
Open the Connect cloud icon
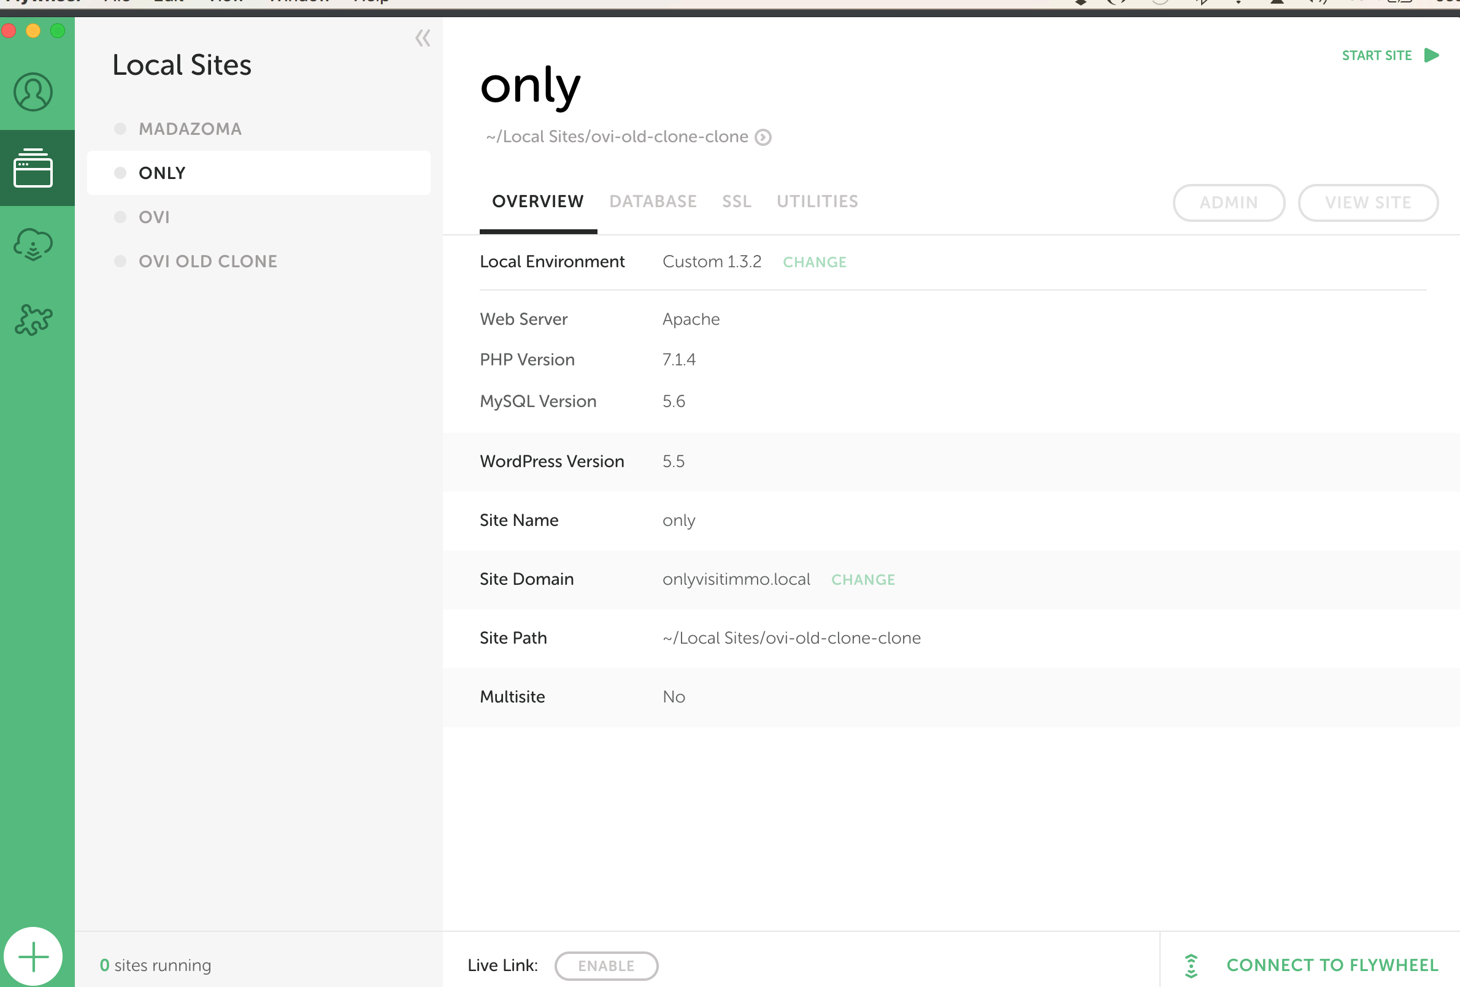pyautogui.click(x=33, y=244)
